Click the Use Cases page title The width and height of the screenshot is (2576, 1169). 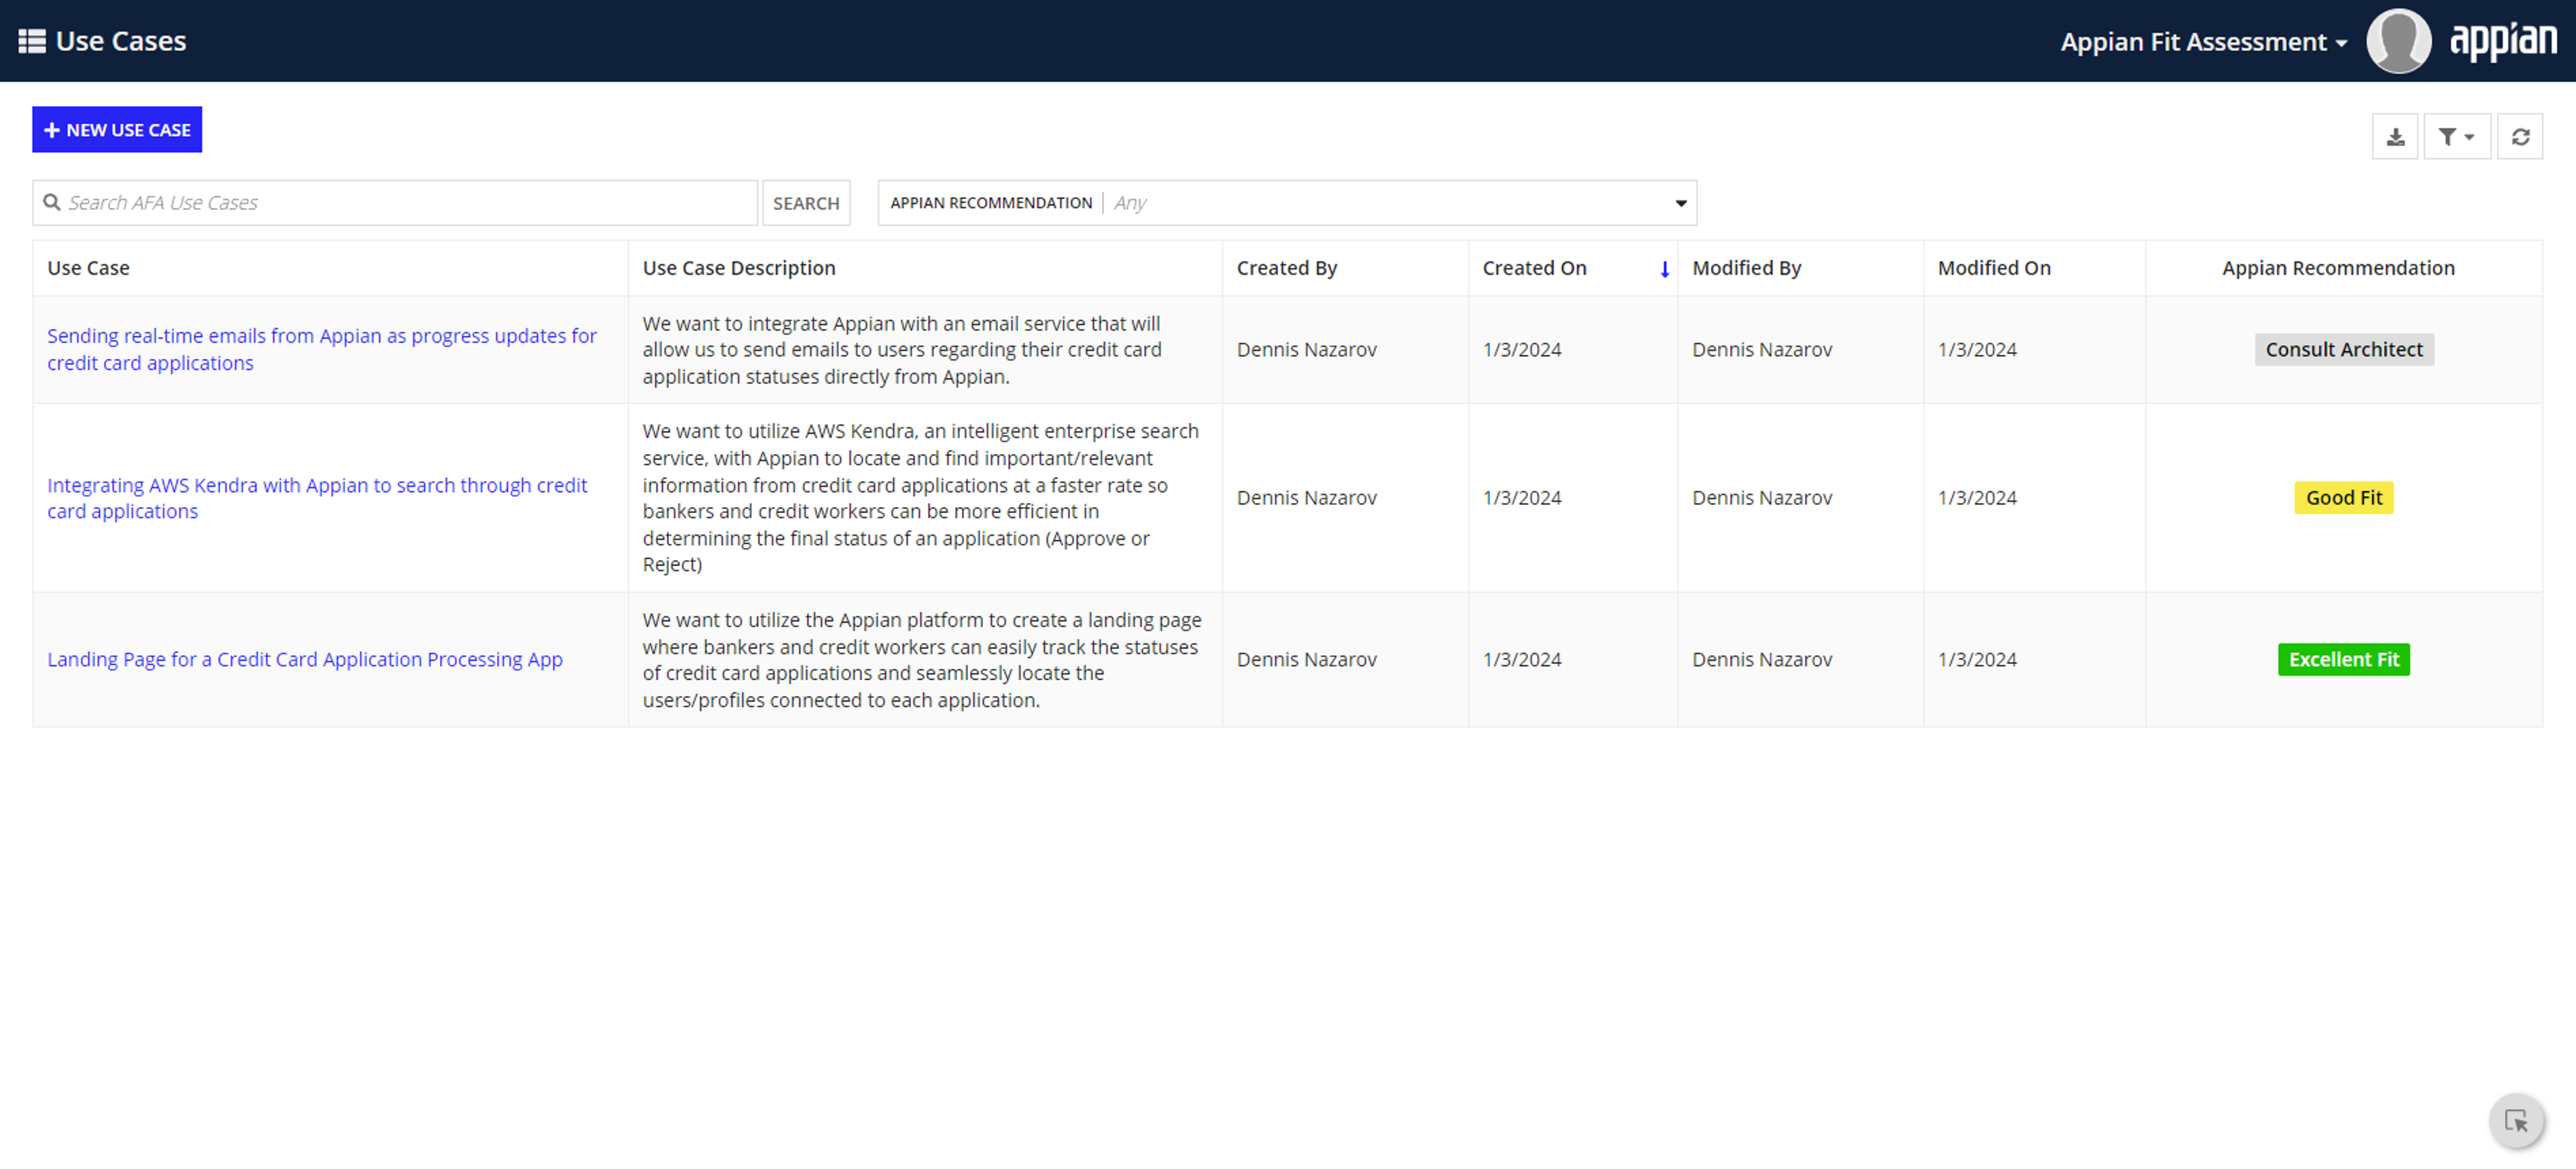click(x=121, y=41)
